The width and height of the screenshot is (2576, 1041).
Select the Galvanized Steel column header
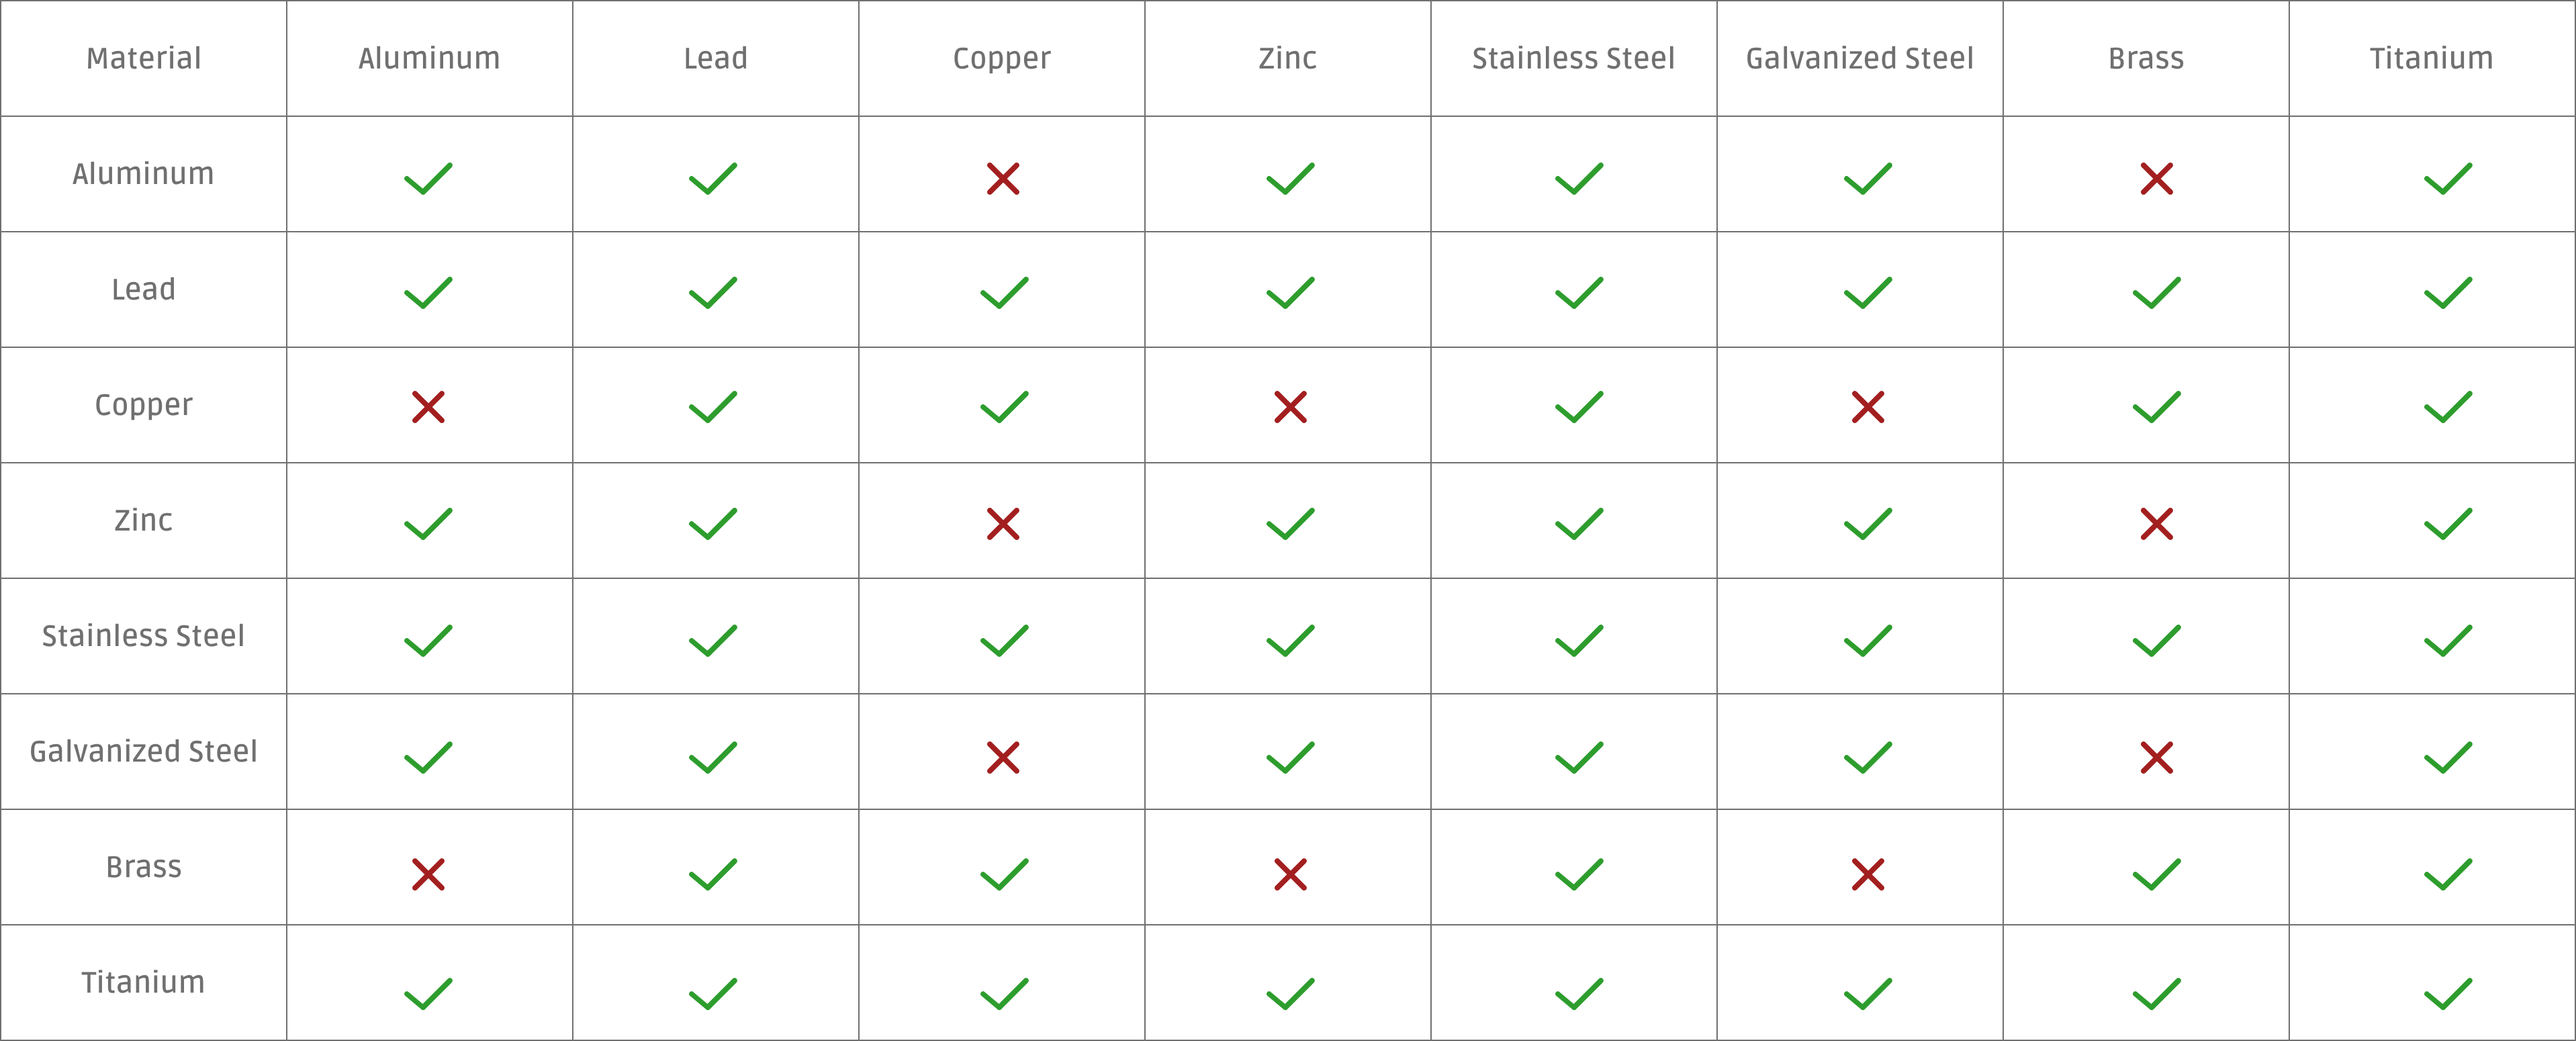(x=1859, y=58)
